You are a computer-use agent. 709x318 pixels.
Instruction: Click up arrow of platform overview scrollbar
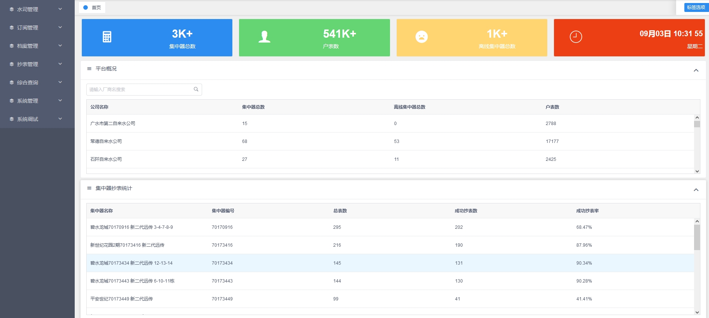pyautogui.click(x=697, y=118)
